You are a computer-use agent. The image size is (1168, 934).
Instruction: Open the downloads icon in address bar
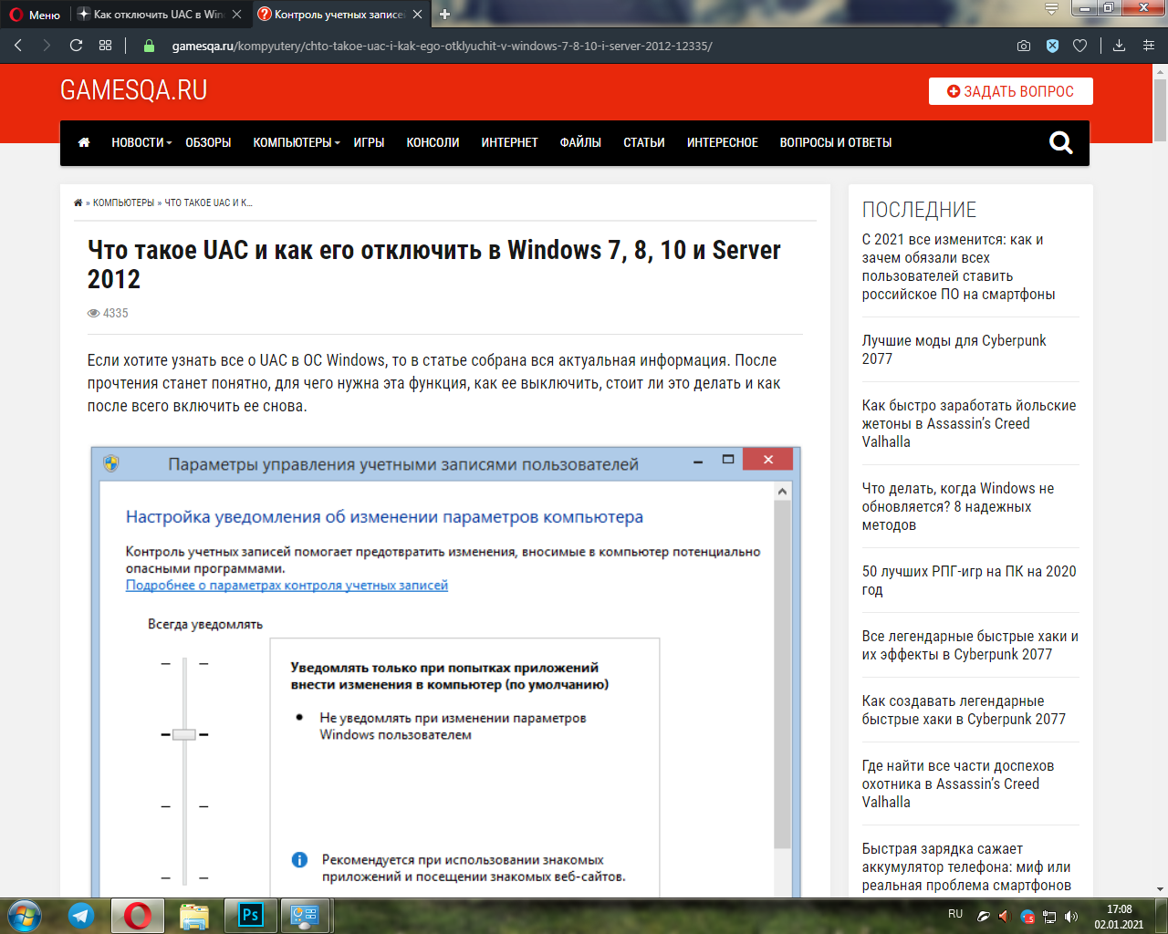[1119, 46]
